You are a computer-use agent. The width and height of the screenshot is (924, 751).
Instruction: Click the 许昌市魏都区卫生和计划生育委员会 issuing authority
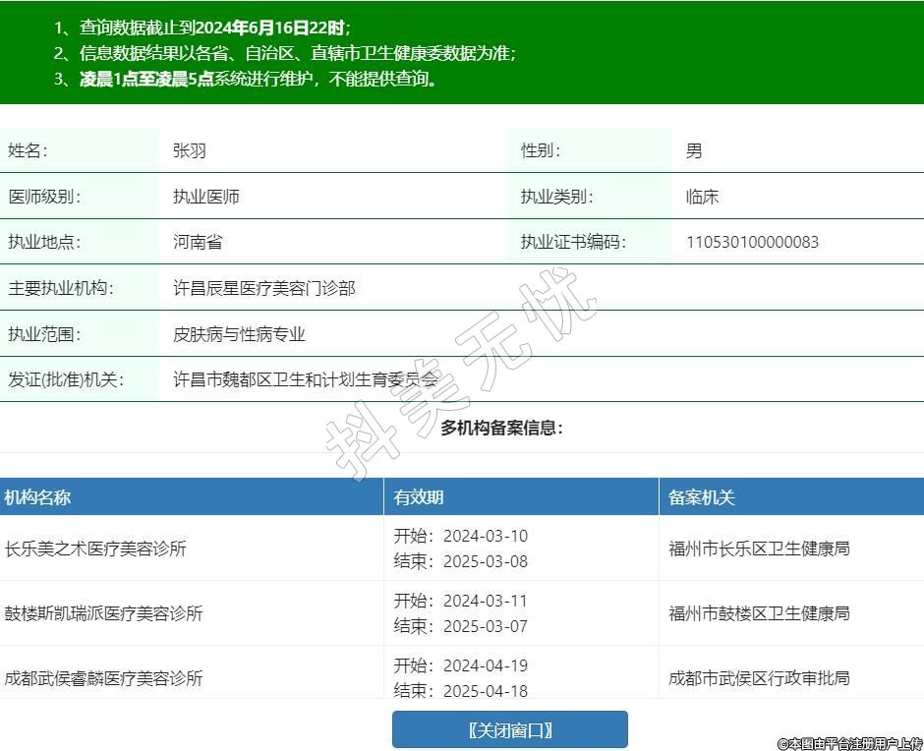[306, 379]
